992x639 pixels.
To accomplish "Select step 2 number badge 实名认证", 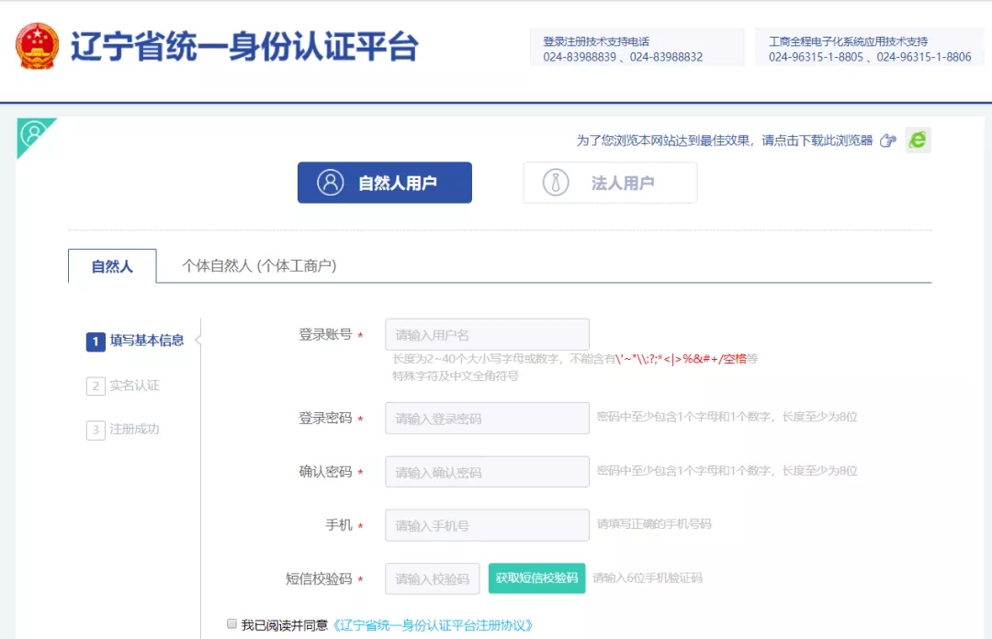I will (96, 386).
